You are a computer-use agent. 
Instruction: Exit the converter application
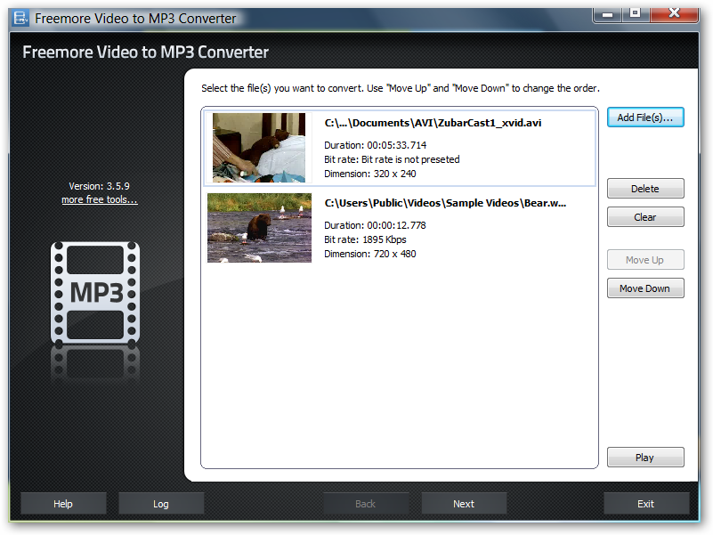coord(646,504)
